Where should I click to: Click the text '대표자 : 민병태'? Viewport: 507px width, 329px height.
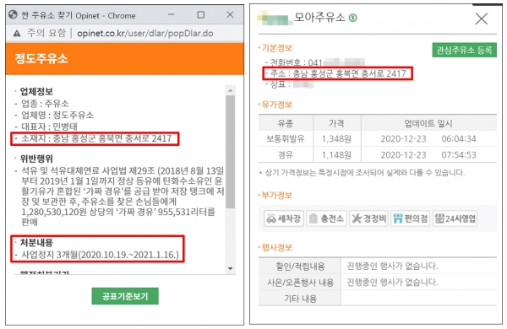(x=49, y=127)
